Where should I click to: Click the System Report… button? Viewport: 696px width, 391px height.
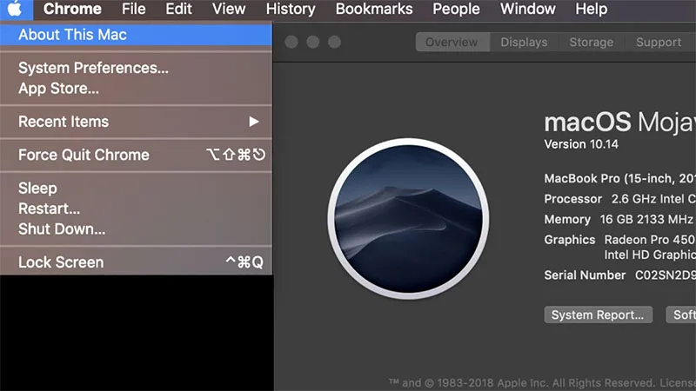click(598, 315)
